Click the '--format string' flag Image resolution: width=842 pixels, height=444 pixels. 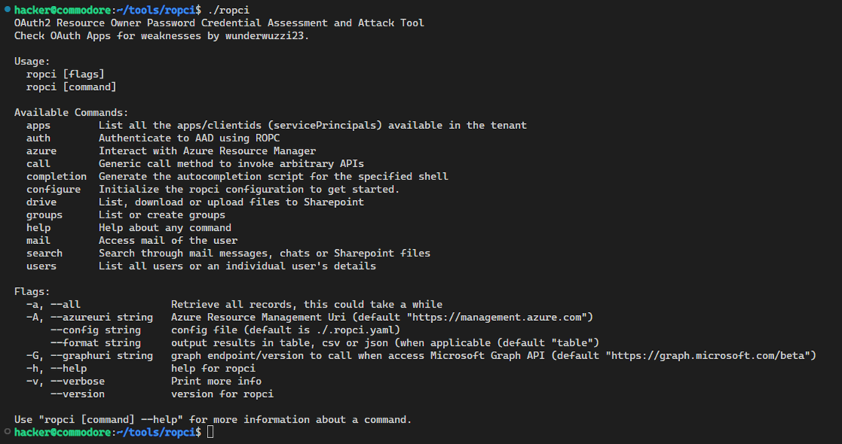pyautogui.click(x=95, y=343)
